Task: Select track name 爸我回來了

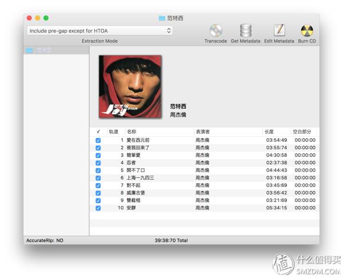Action: (138, 148)
